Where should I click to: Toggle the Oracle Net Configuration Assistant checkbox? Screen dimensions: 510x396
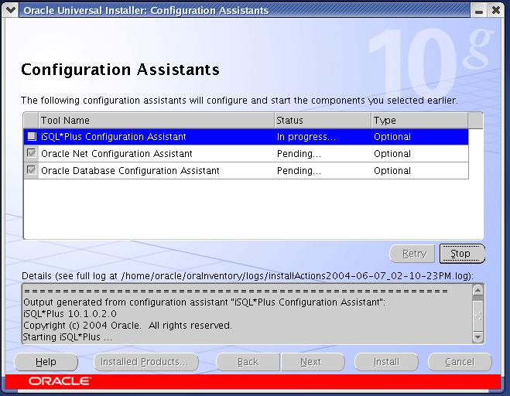(x=32, y=154)
